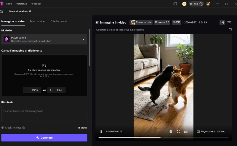Viewport: 237px width, 146px height.
Task: Mute the video volume icon
Action: tap(171, 131)
